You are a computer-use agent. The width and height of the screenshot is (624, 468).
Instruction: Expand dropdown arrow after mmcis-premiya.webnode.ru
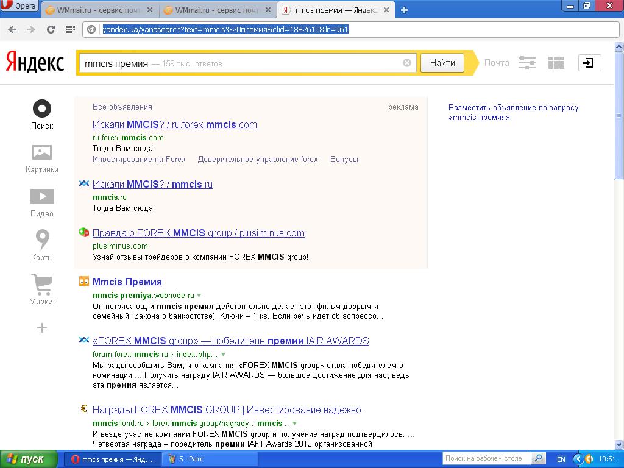[199, 296]
